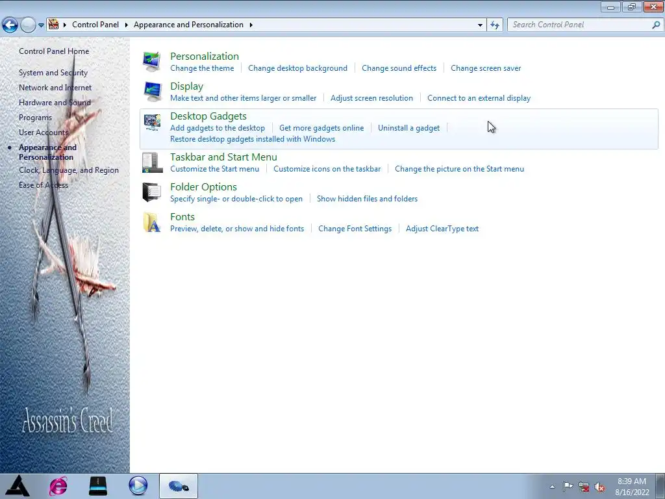This screenshot has width=665, height=499.
Task: Show hidden tray icons arrow
Action: click(552, 487)
